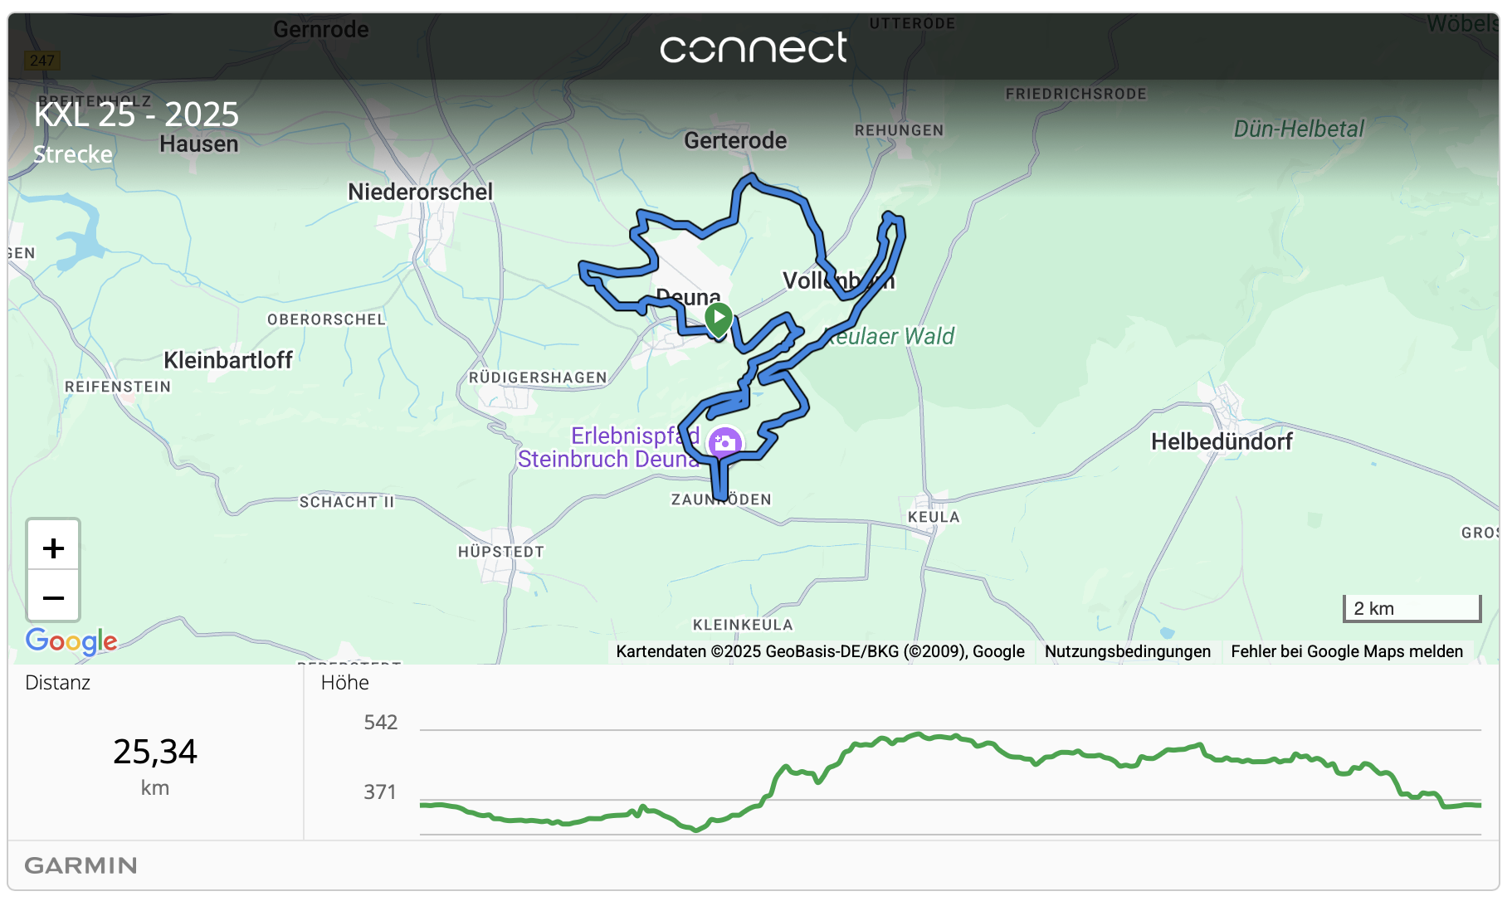This screenshot has height=906, width=1512.
Task: Zoom out with the minus button
Action: (x=53, y=597)
